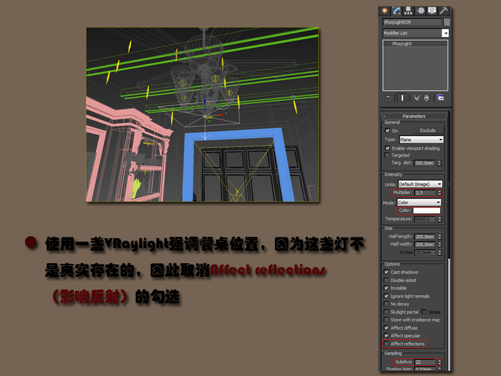Screen dimensions: 501x376
Task: Toggle the Invisible checkbox
Action: click(386, 288)
